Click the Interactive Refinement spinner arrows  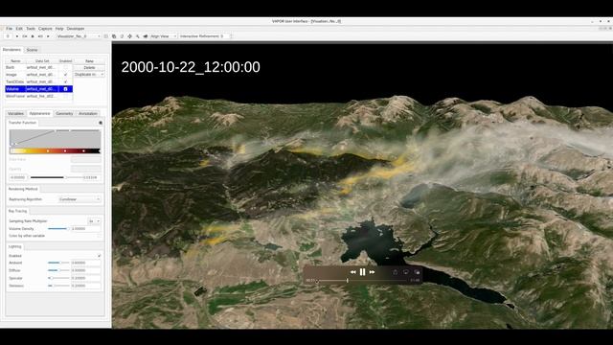point(231,36)
